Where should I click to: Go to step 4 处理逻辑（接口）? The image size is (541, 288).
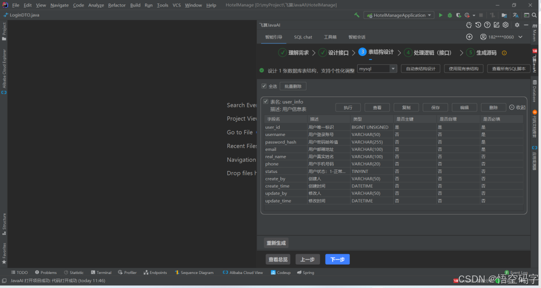(x=428, y=52)
